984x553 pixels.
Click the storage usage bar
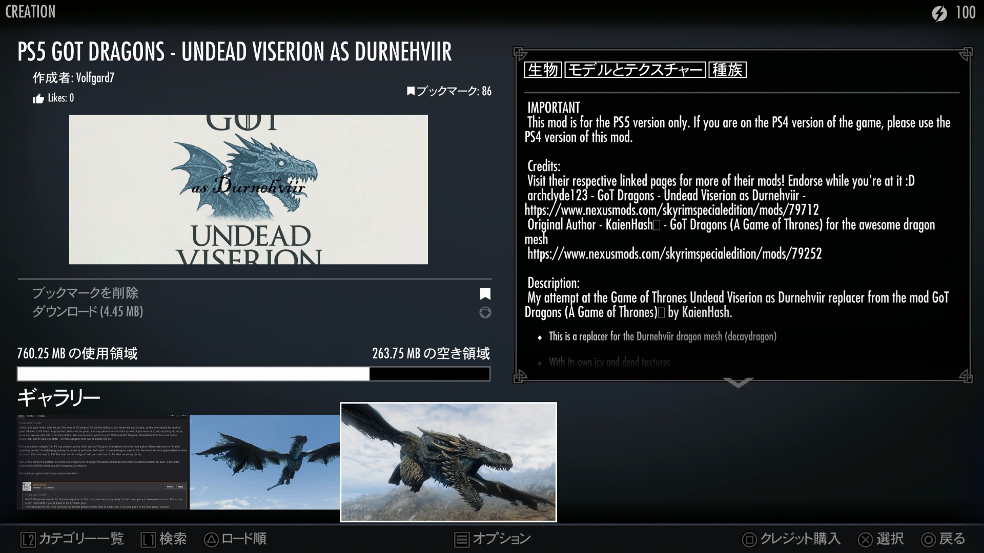[x=254, y=374]
